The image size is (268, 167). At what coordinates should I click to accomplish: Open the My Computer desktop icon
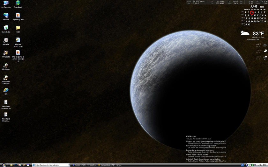pos(6,3)
